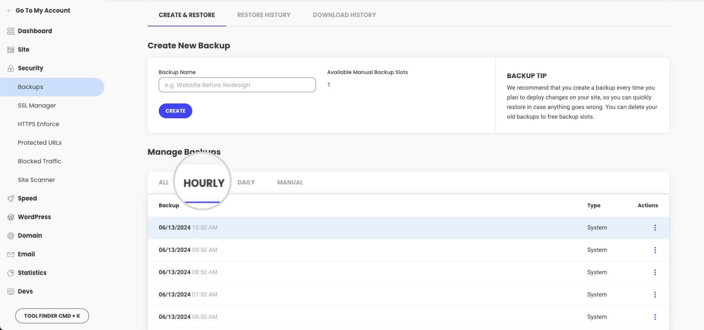Select Backups in the Security submenu
704x330 pixels.
click(52, 87)
